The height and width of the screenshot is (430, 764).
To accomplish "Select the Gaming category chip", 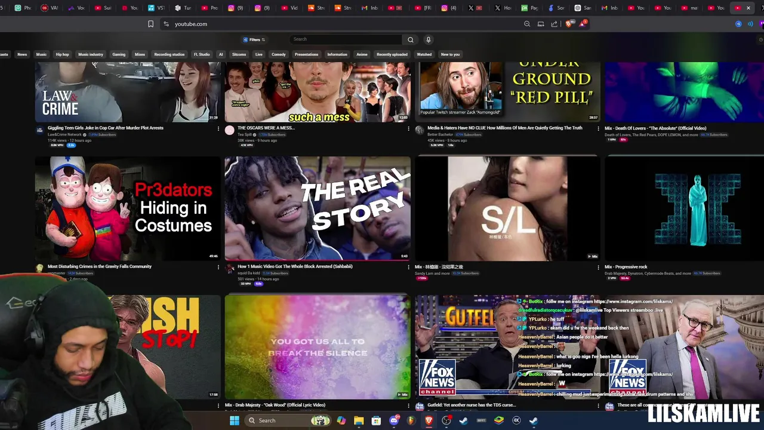I will pyautogui.click(x=119, y=54).
